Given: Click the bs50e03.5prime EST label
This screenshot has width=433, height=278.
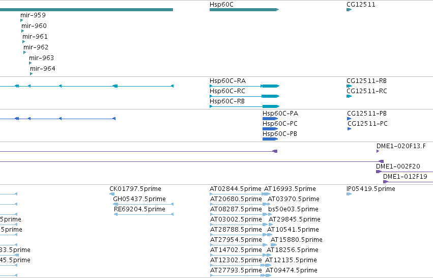Looking at the screenshot, I should click(x=293, y=209).
